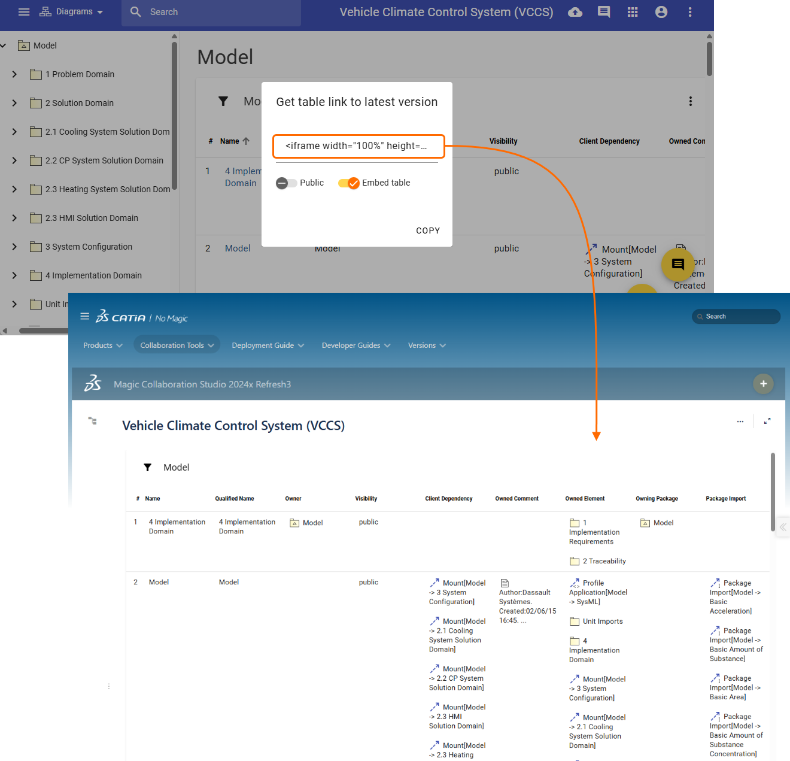Click the top Search field
The height and width of the screenshot is (761, 790).
[211, 12]
